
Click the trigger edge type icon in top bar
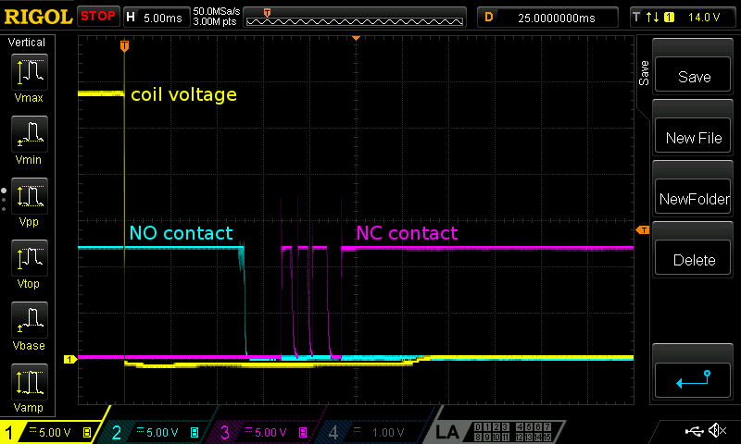[x=652, y=18]
